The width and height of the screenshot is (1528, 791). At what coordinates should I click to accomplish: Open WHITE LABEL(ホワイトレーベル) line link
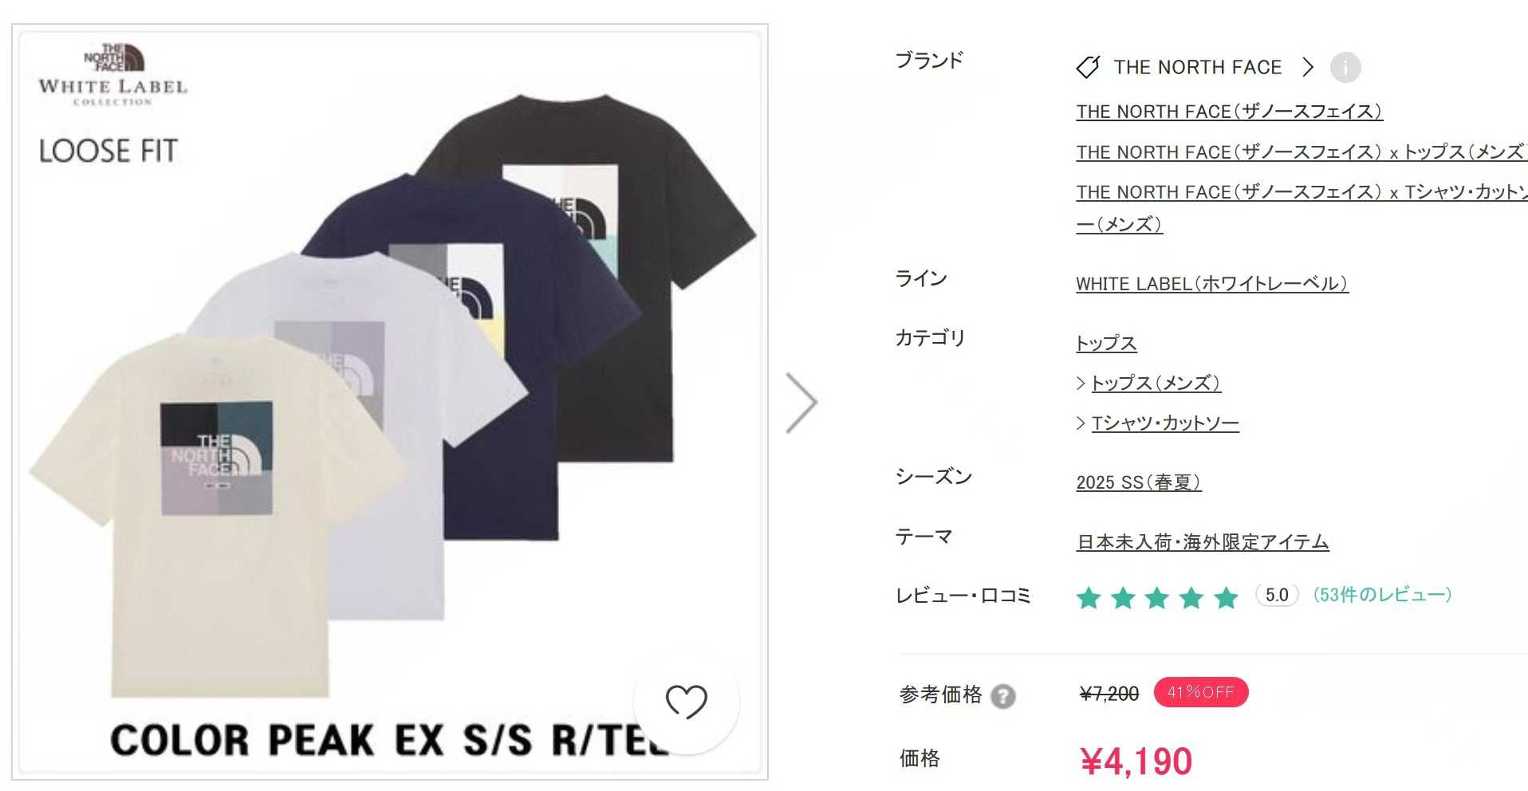pyautogui.click(x=1212, y=283)
